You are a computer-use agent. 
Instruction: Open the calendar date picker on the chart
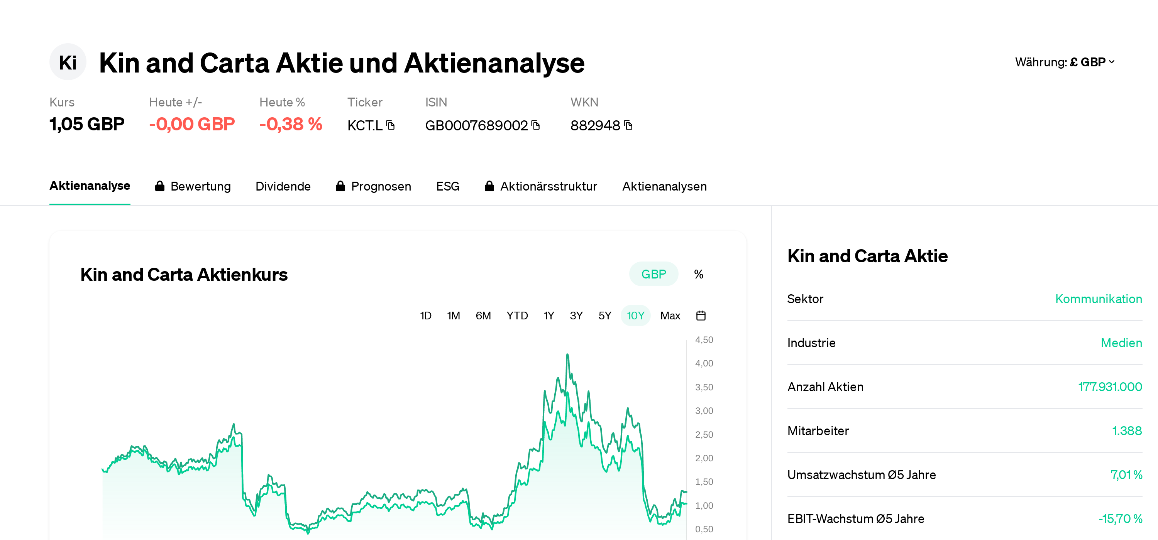[702, 316]
